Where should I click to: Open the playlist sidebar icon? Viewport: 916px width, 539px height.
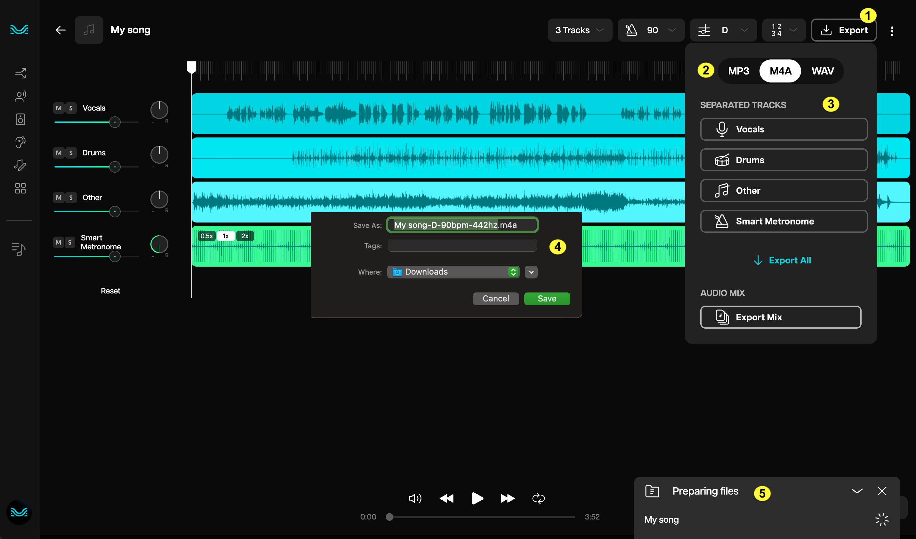[19, 249]
